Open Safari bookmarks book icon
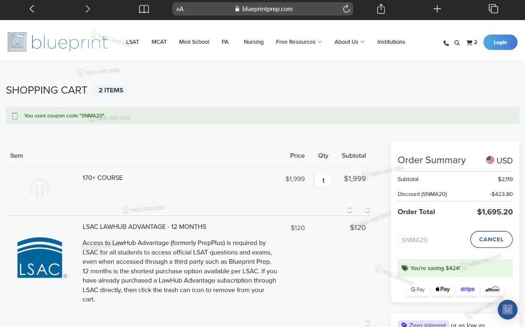Screen dimensions: 525x327 click(144, 9)
